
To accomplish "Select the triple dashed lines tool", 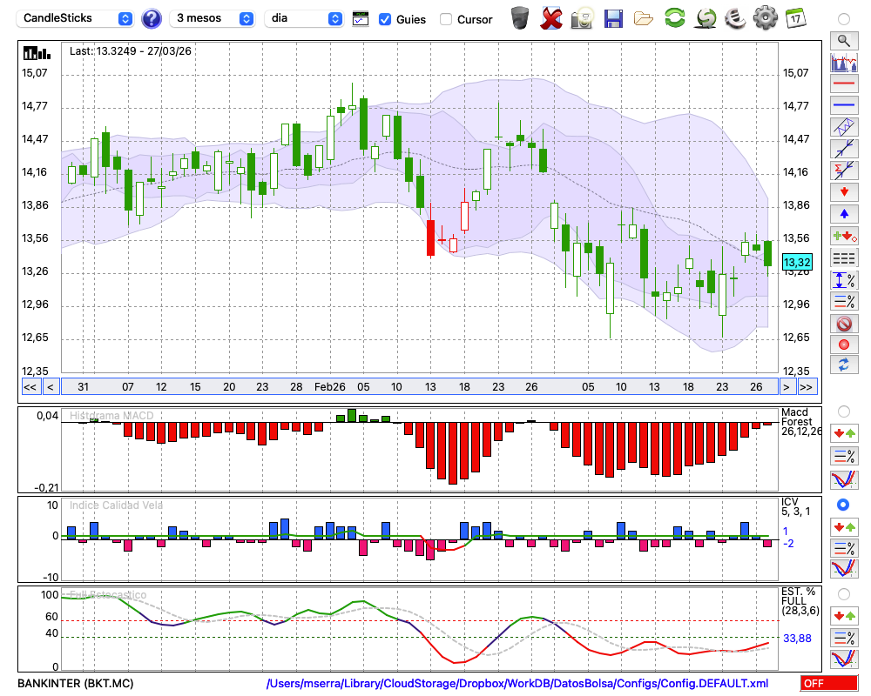I will 844,258.
